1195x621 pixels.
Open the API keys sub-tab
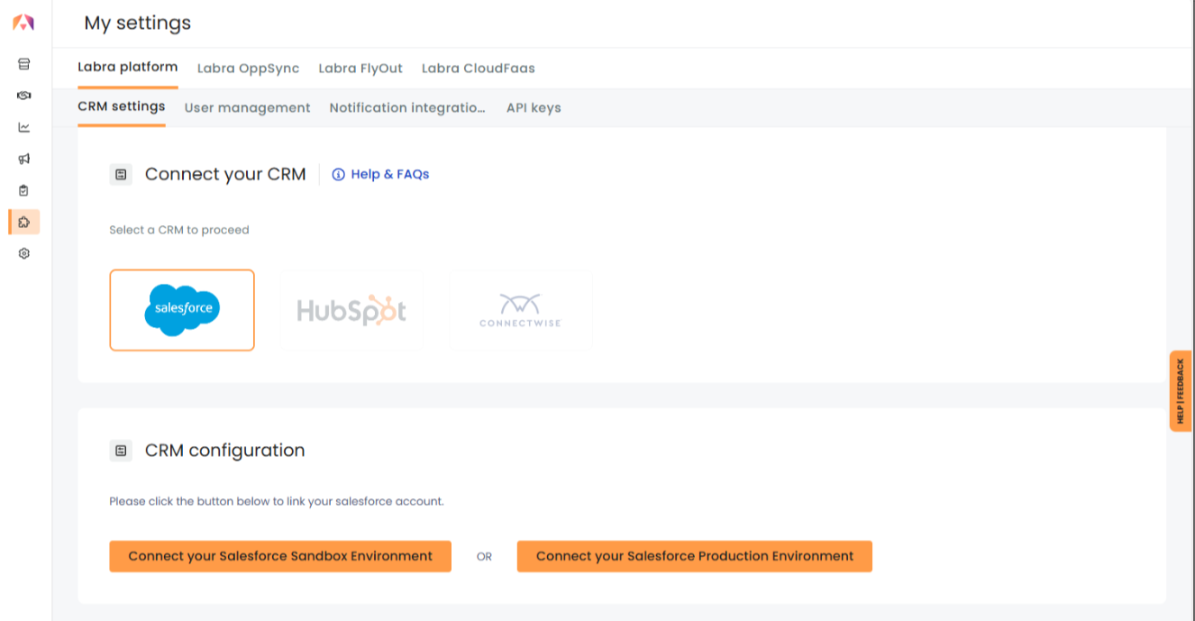[x=534, y=108]
